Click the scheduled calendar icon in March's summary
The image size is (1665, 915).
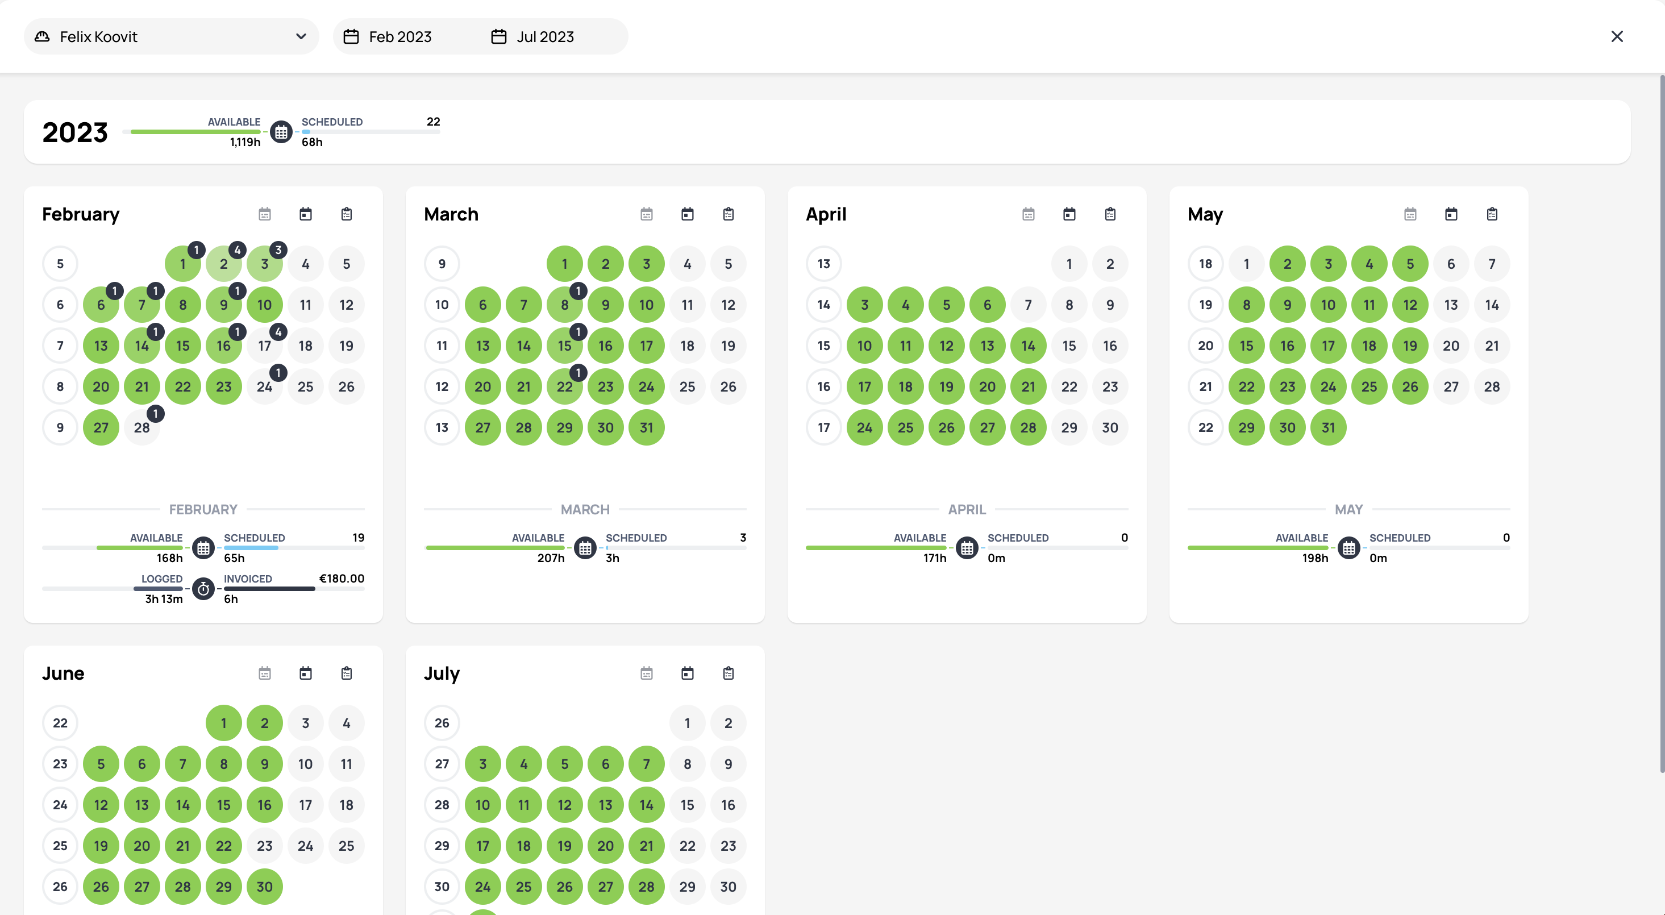[x=585, y=548]
